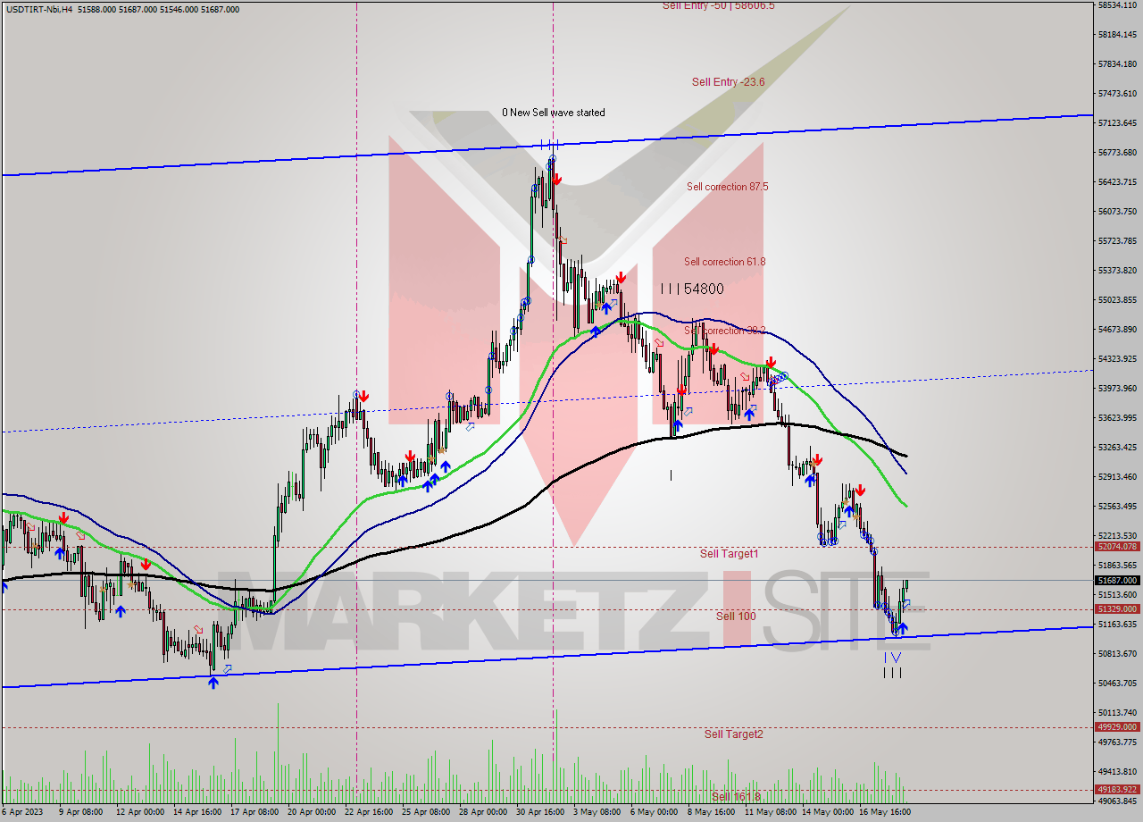
Task: Click the '6 Apr 2023' date label
Action: (21, 814)
